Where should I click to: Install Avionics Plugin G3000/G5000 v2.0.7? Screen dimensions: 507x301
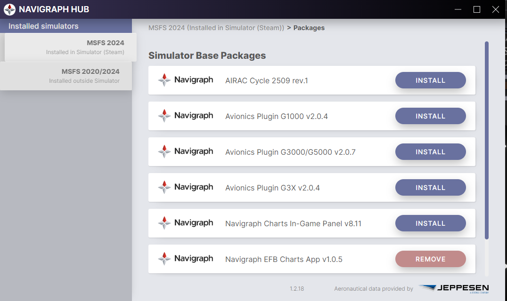pos(430,151)
